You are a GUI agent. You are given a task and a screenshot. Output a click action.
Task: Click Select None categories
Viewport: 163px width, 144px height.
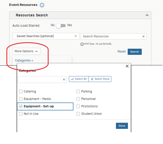(100, 79)
